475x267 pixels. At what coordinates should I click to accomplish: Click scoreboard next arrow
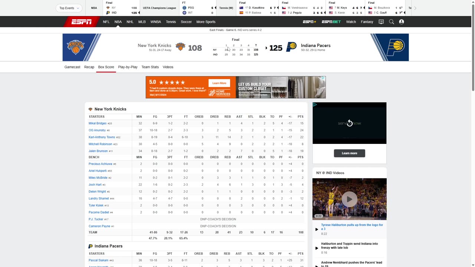pos(415,8)
